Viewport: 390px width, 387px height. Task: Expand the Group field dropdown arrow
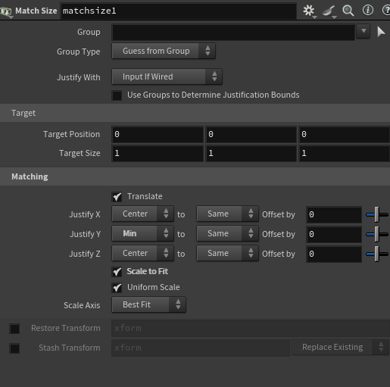tap(363, 31)
